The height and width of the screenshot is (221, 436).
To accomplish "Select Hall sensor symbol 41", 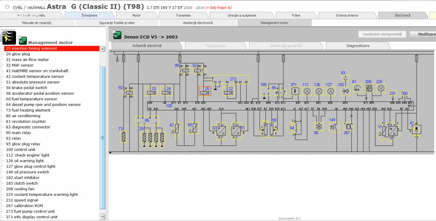I will coord(417,129).
